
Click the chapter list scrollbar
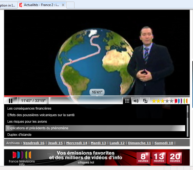188,121
